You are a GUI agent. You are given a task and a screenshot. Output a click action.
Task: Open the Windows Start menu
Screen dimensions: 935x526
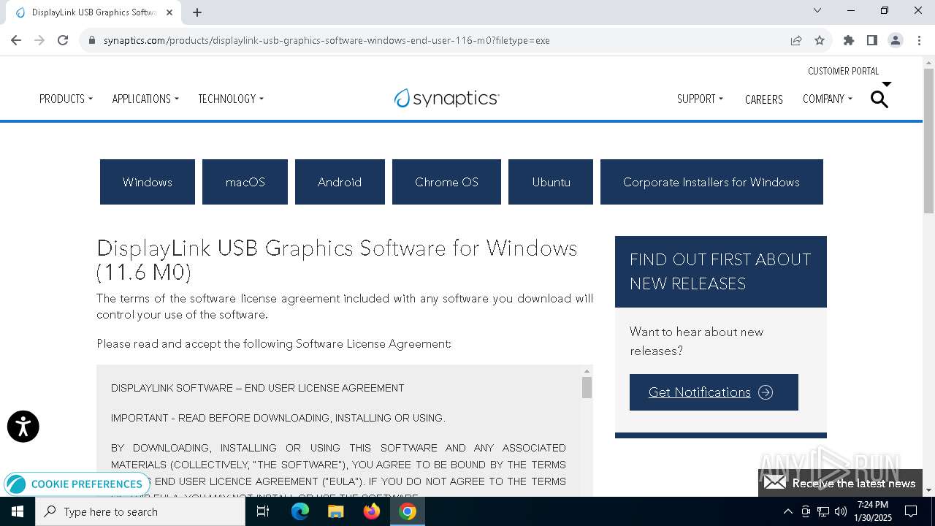pyautogui.click(x=18, y=511)
